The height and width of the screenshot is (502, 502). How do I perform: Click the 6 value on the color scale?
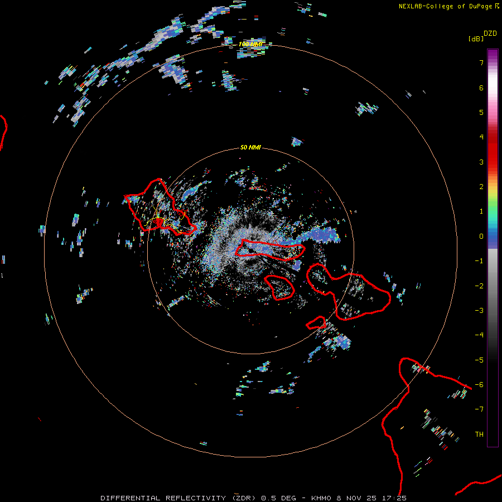point(481,88)
